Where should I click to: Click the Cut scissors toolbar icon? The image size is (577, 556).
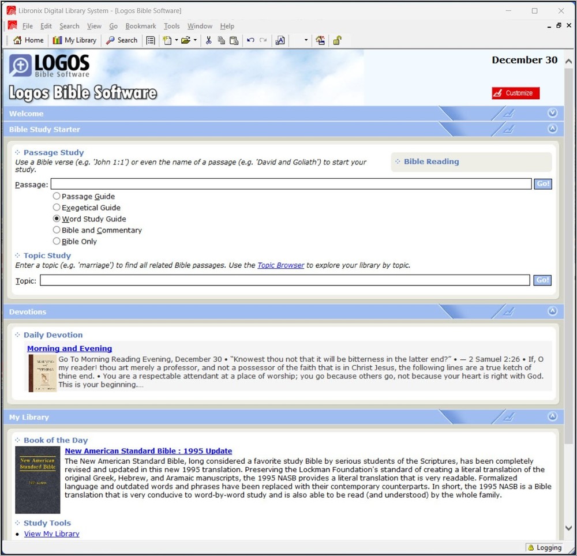tap(208, 40)
